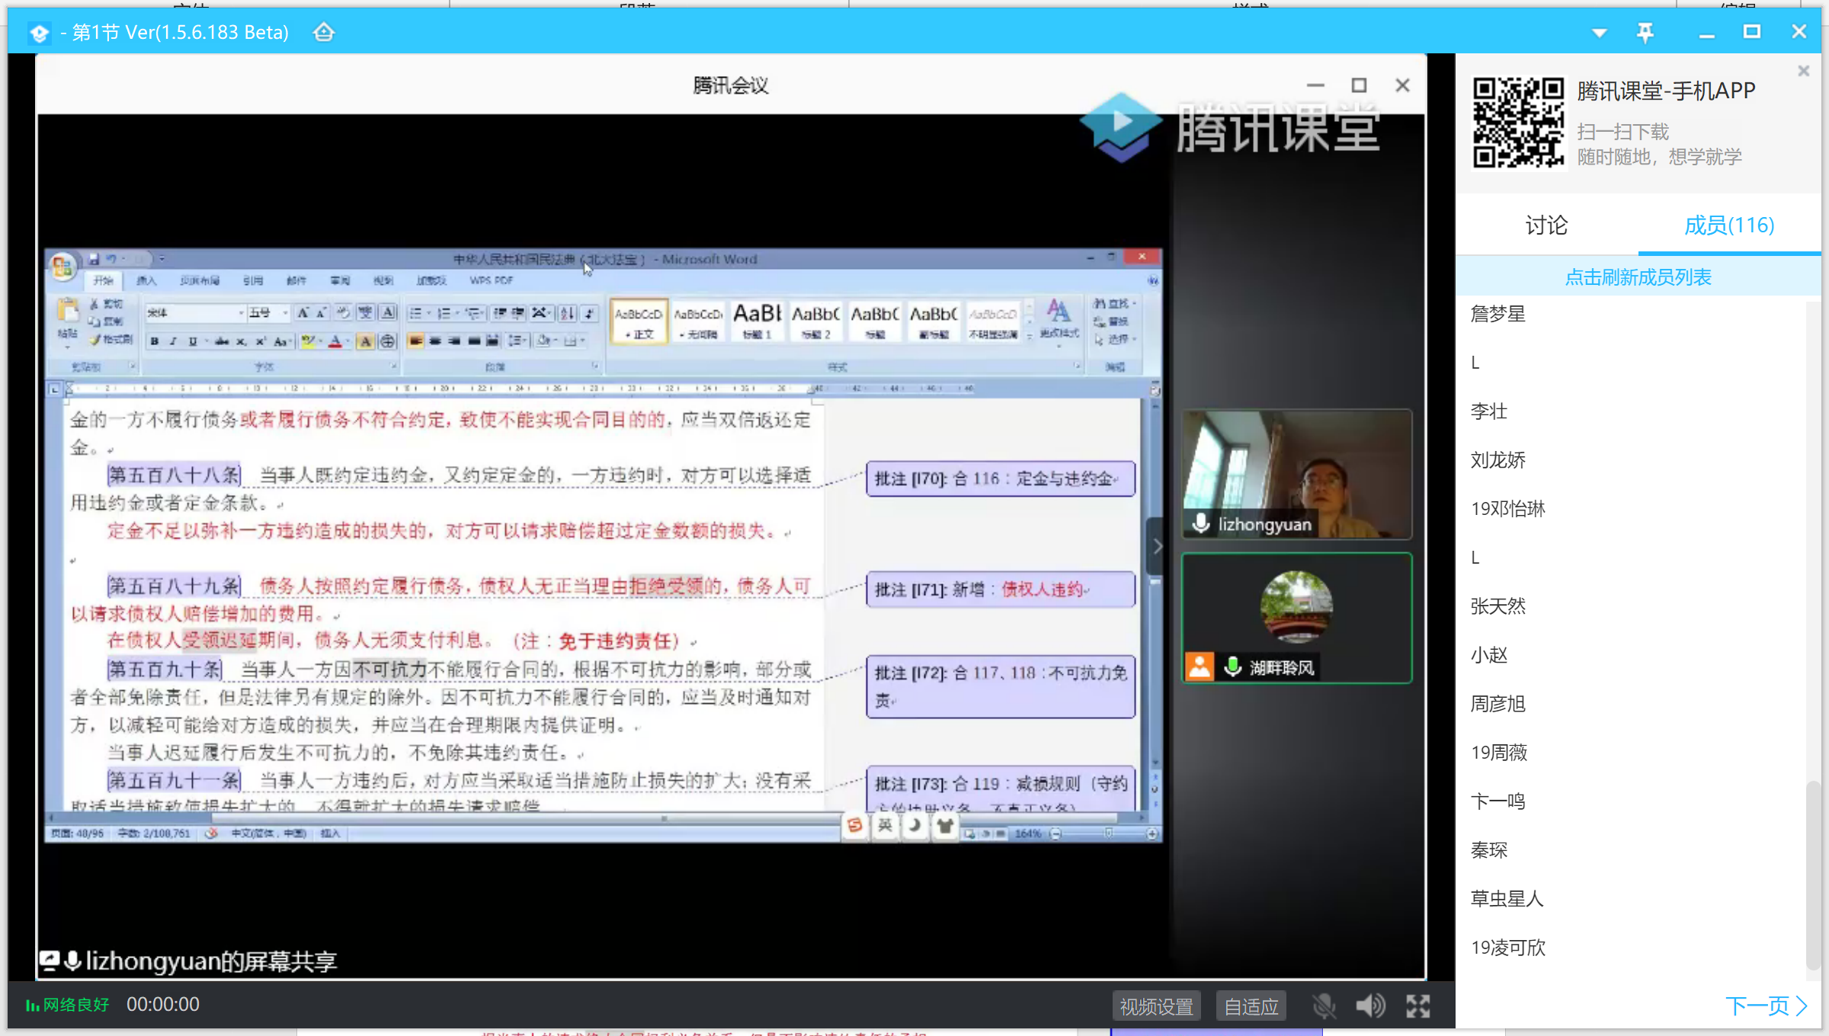This screenshot has width=1829, height=1036.
Task: Collapse the video side panel arrow
Action: (1156, 546)
